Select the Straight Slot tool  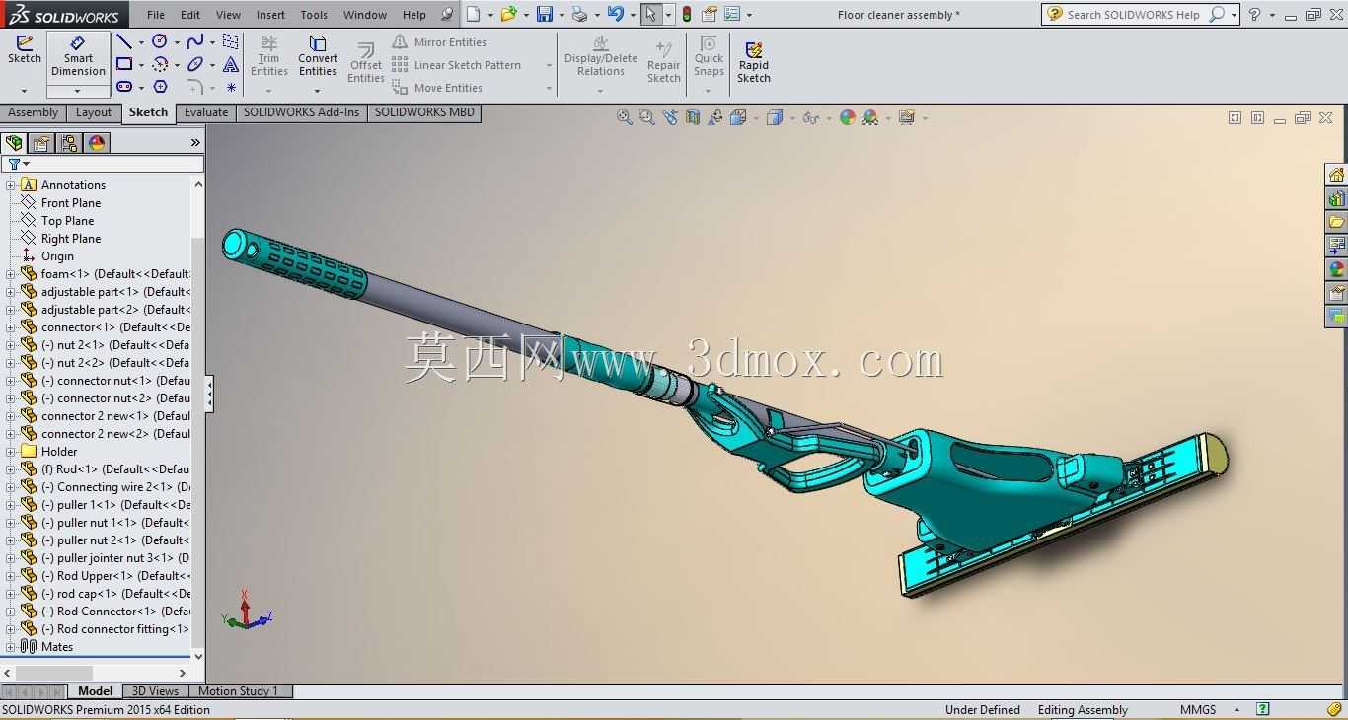pos(124,87)
